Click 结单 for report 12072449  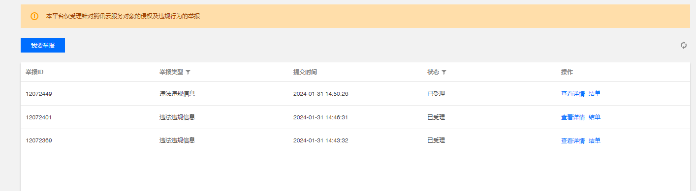pos(595,94)
